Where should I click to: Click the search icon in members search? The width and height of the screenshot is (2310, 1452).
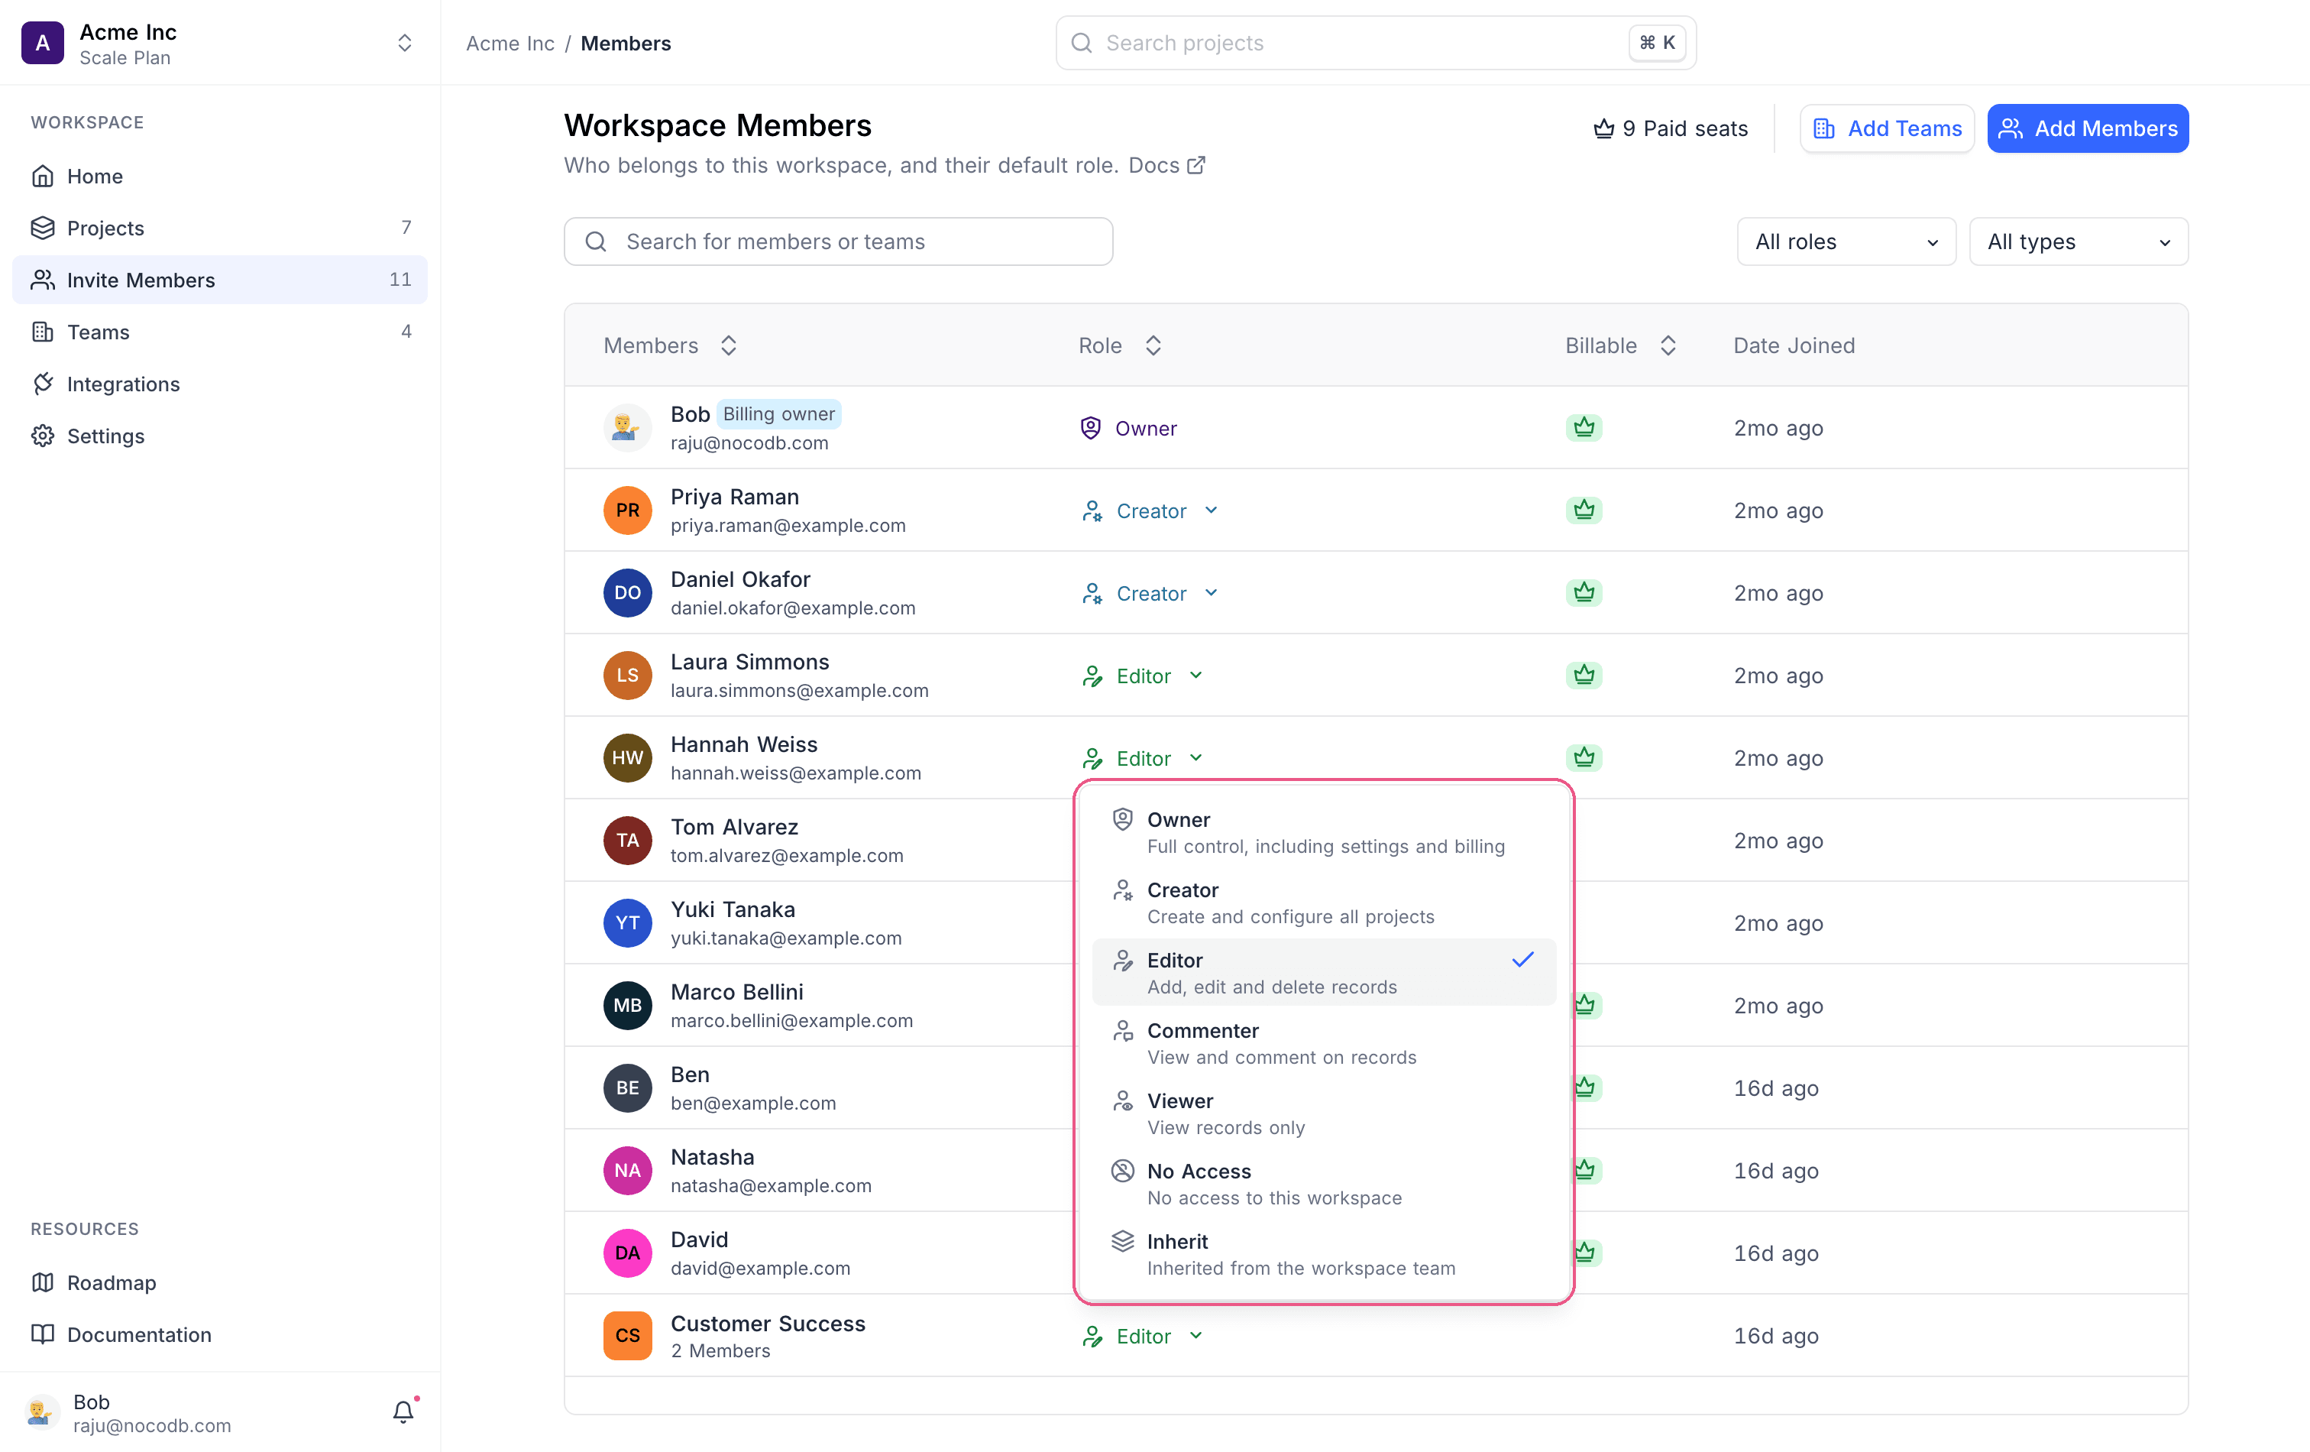(596, 241)
